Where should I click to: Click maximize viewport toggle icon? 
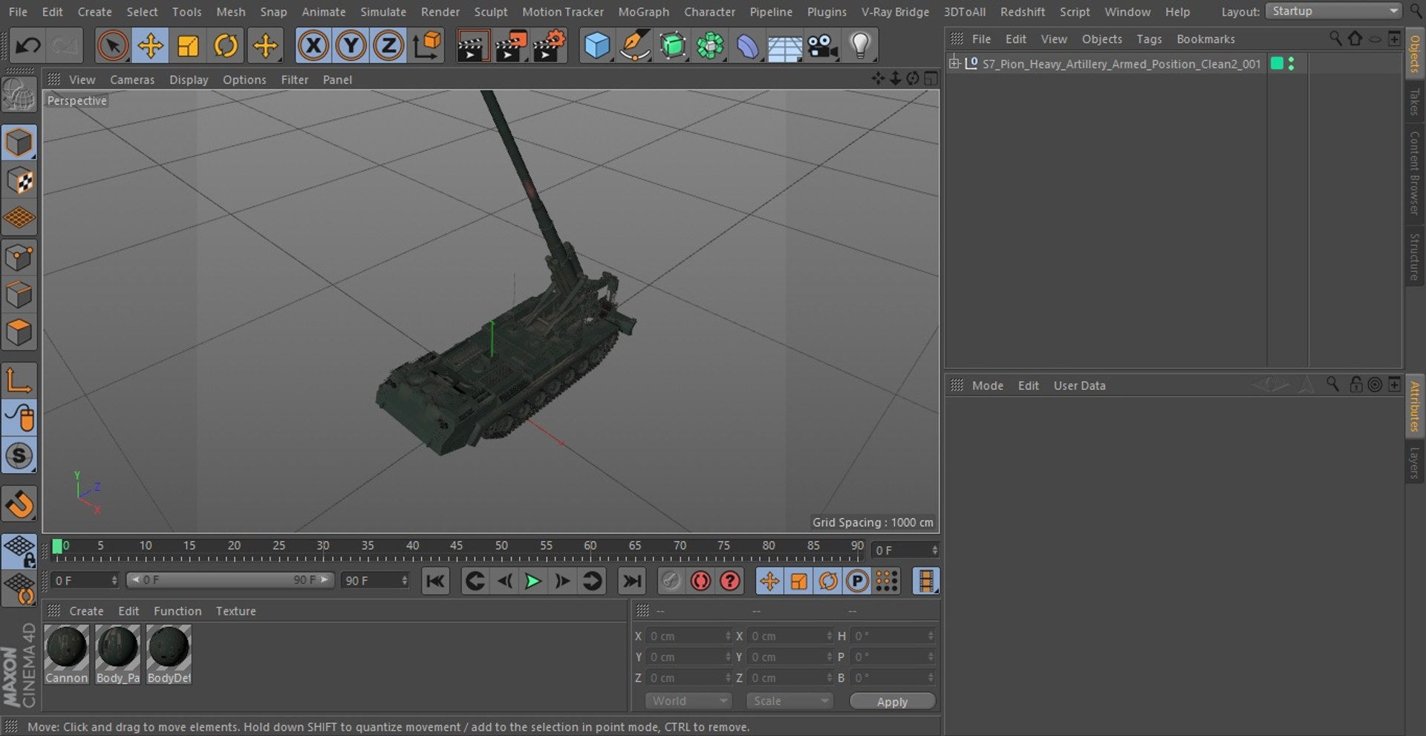[x=931, y=79]
